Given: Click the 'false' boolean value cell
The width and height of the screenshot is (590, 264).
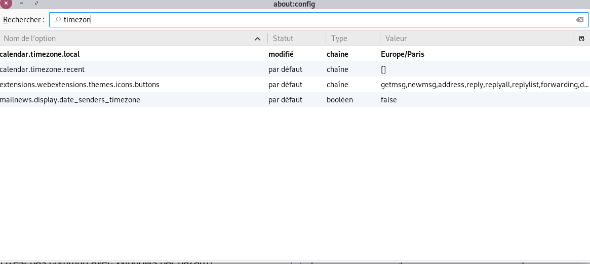Looking at the screenshot, I should (389, 100).
